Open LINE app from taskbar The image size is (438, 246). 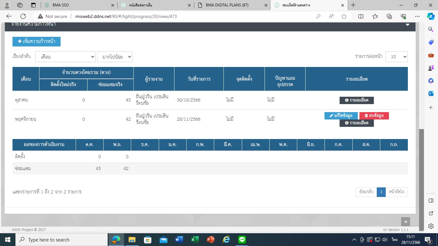tap(242, 240)
